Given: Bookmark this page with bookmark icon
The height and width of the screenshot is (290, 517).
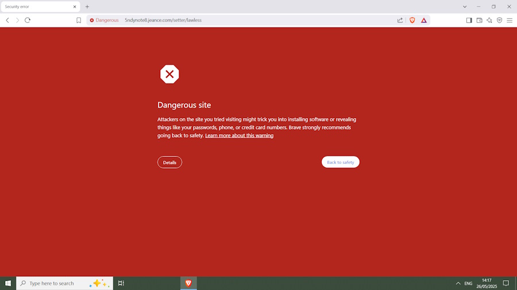Looking at the screenshot, I should point(79,20).
